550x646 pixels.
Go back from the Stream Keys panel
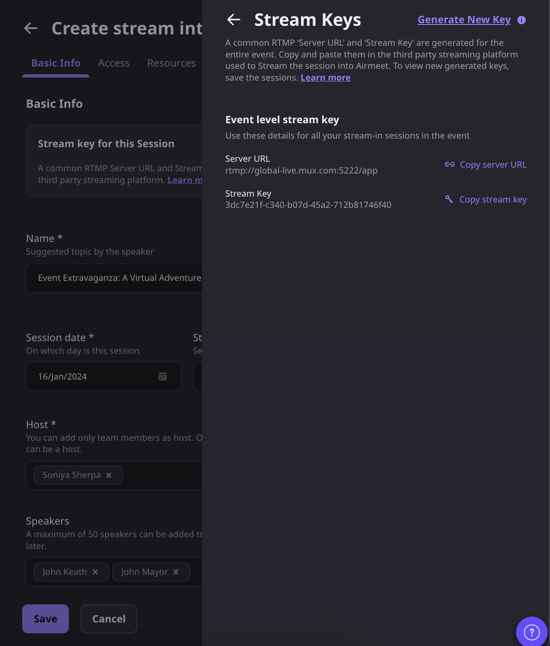pyautogui.click(x=234, y=19)
